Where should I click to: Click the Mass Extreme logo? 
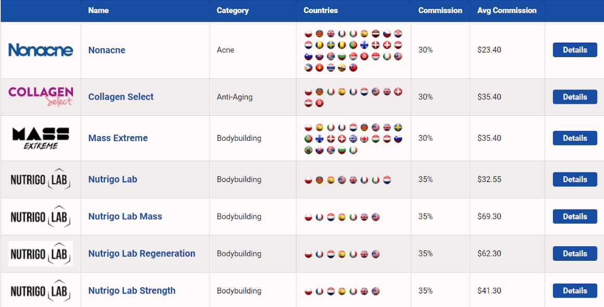(41, 138)
